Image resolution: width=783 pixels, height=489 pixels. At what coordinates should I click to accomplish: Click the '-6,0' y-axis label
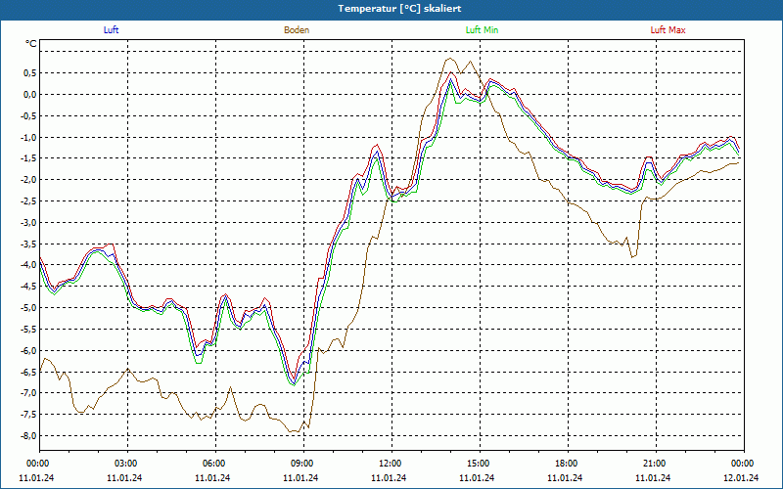tap(29, 350)
